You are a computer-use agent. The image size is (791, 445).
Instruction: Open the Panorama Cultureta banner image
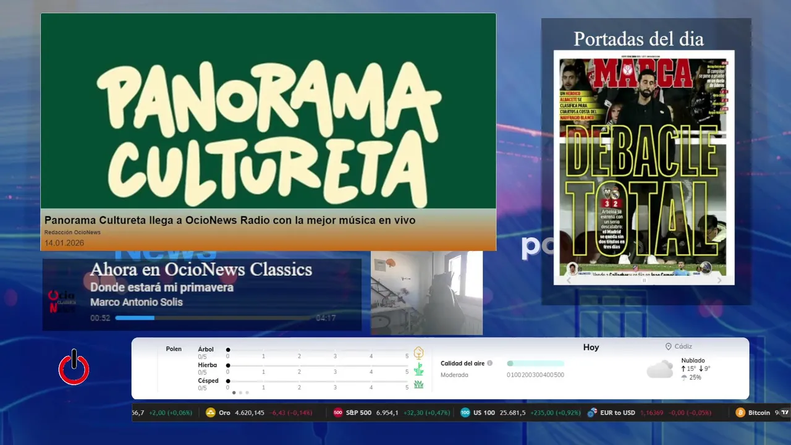[268, 111]
